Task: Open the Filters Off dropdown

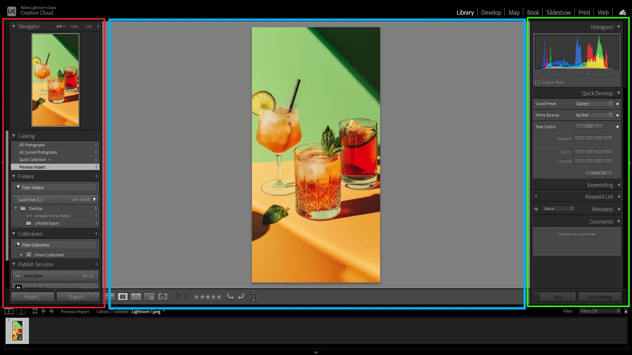Action: click(599, 311)
